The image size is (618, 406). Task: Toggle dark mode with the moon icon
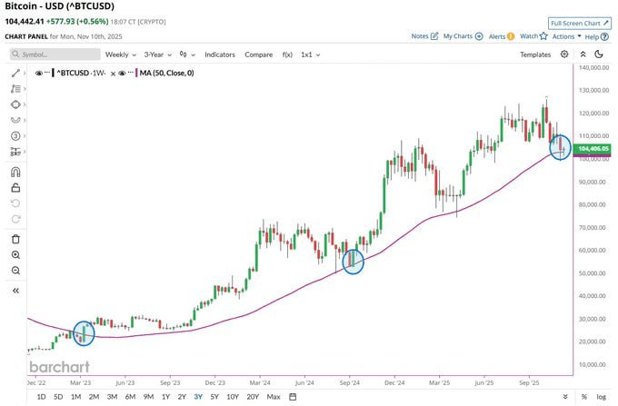[600, 54]
